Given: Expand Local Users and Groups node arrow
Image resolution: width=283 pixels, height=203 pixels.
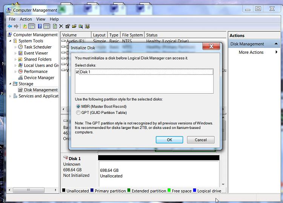Looking at the screenshot, I should 15,65.
